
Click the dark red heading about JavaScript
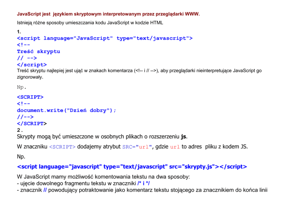click(108, 14)
